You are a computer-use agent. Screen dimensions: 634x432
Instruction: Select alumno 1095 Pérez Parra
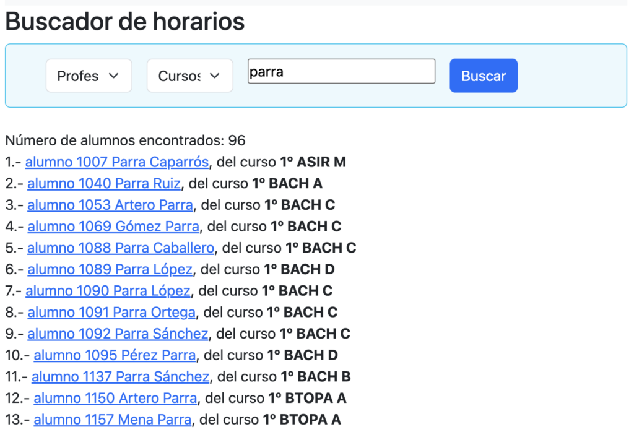tap(115, 355)
